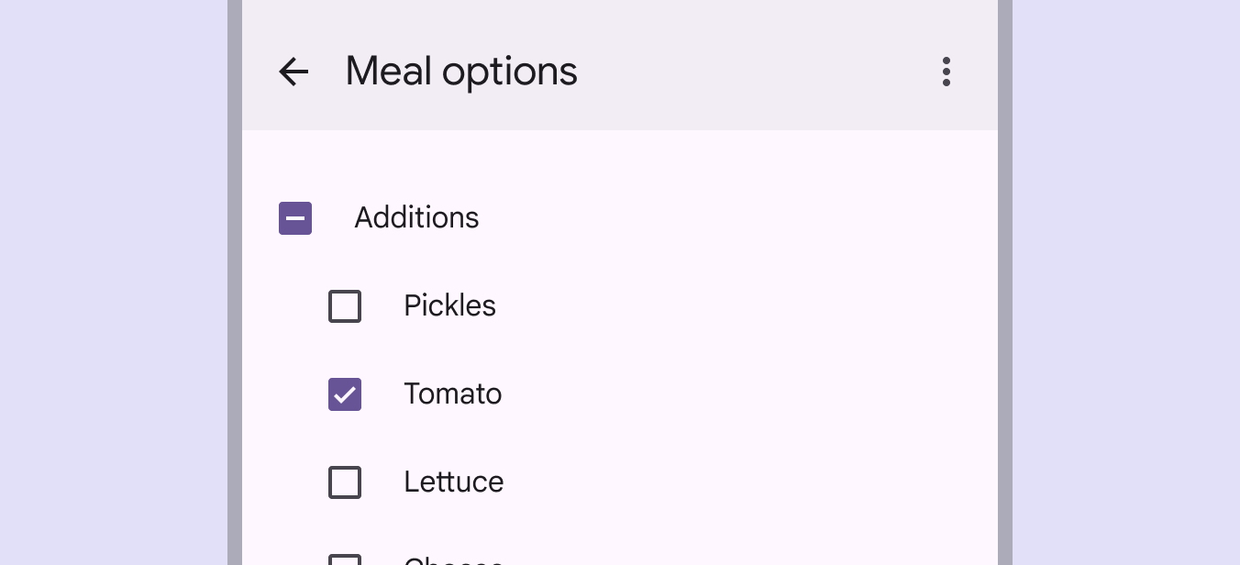Click empty app bar space beside title
1240x565 pixels.
click(752, 72)
